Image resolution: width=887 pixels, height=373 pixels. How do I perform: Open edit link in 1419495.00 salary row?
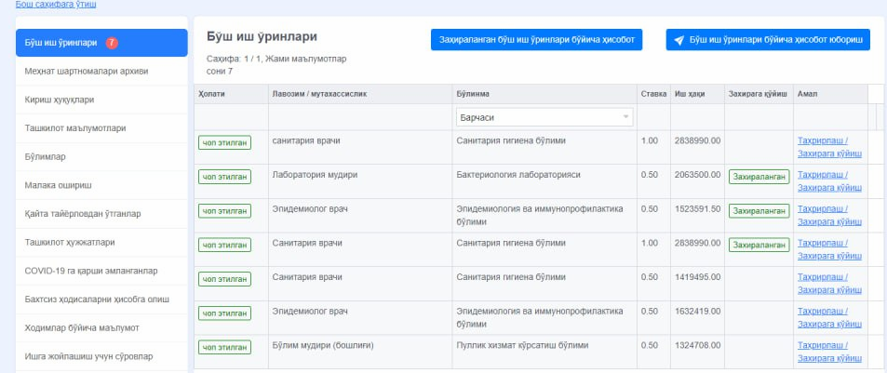(823, 277)
